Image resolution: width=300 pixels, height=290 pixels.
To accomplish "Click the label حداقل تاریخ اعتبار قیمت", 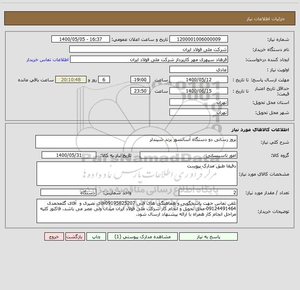I will tap(272, 91).
